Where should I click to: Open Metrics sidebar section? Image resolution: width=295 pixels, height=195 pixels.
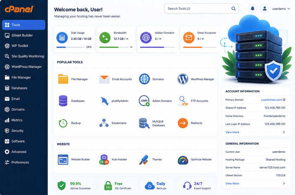click(24, 120)
